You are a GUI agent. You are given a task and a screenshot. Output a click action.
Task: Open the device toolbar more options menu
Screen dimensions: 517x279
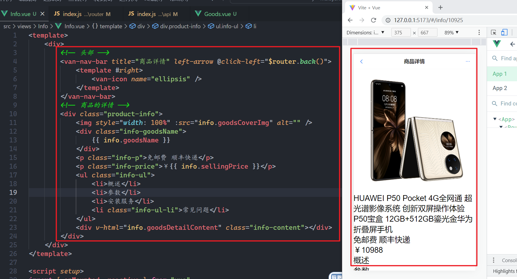point(479,33)
